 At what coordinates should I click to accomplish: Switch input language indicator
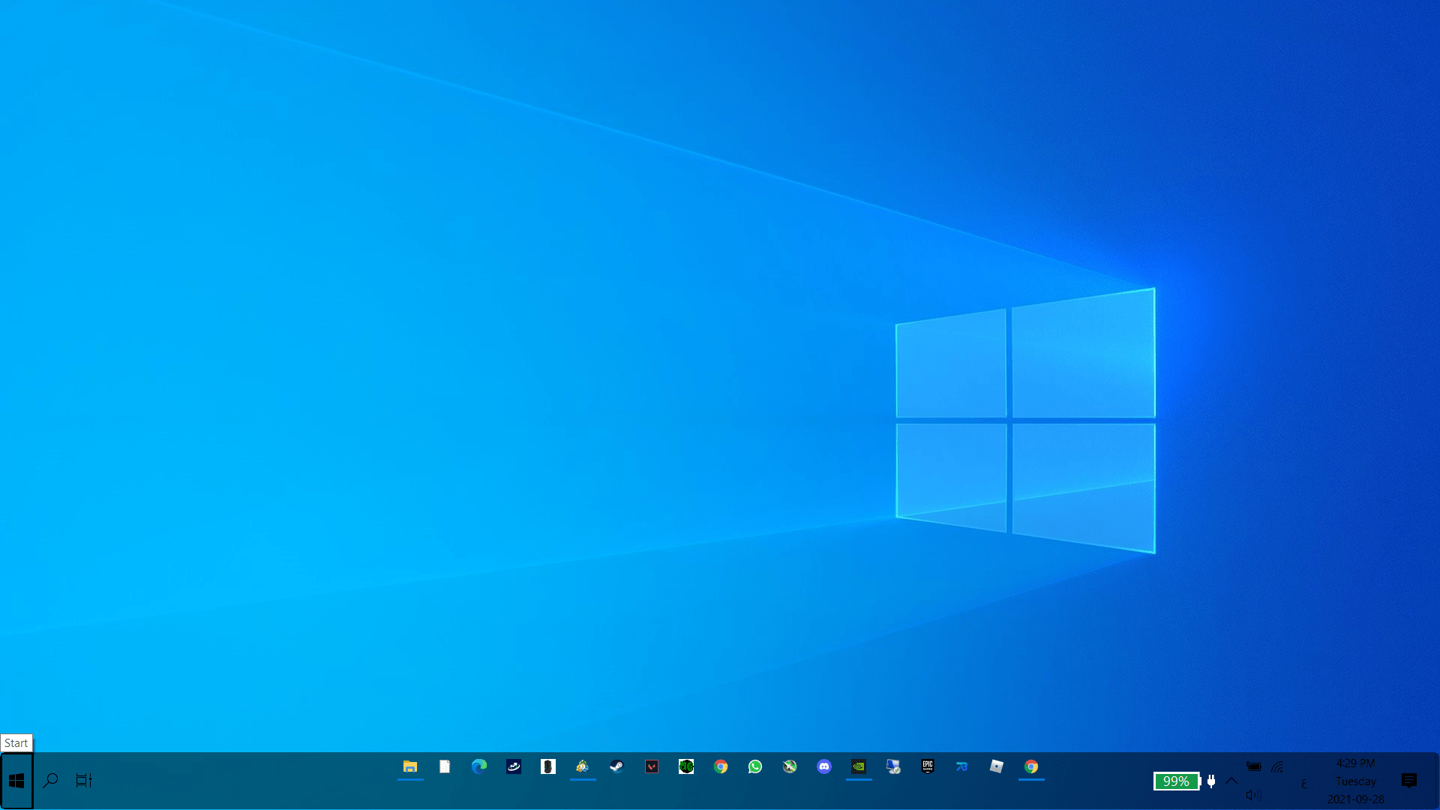point(1304,784)
